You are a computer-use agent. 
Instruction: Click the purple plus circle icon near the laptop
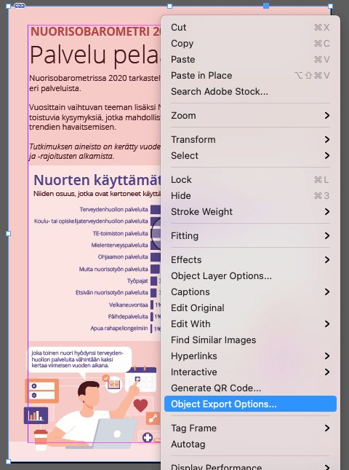tap(148, 438)
